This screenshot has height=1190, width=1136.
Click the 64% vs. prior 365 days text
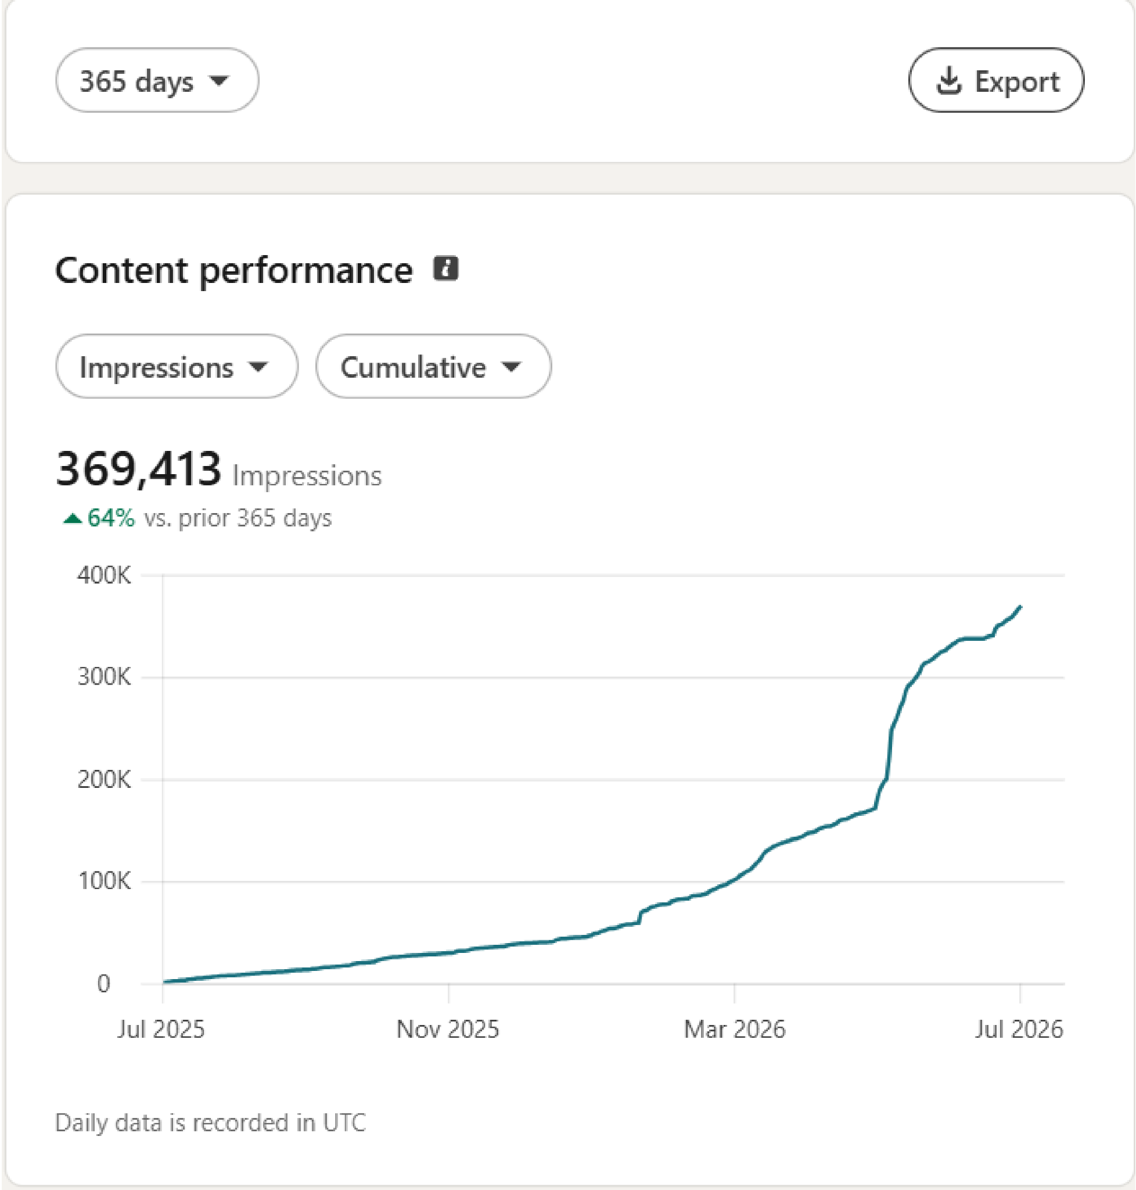(198, 518)
